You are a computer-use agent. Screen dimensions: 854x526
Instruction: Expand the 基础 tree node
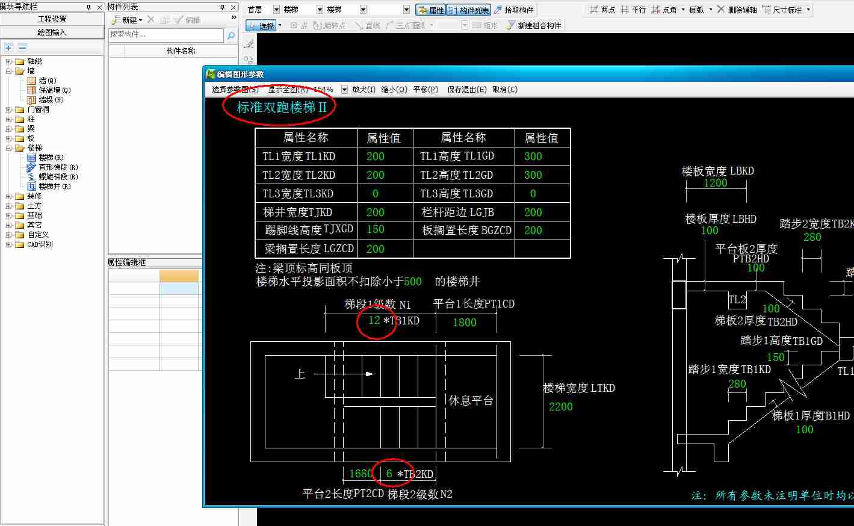[9, 215]
